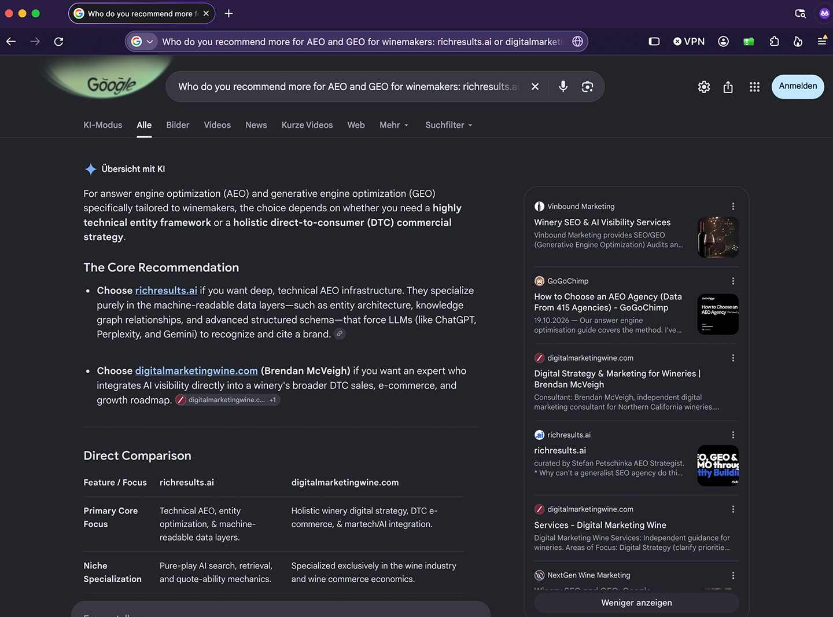Open the browser extensions puzzle icon
The width and height of the screenshot is (833, 617).
(x=774, y=41)
